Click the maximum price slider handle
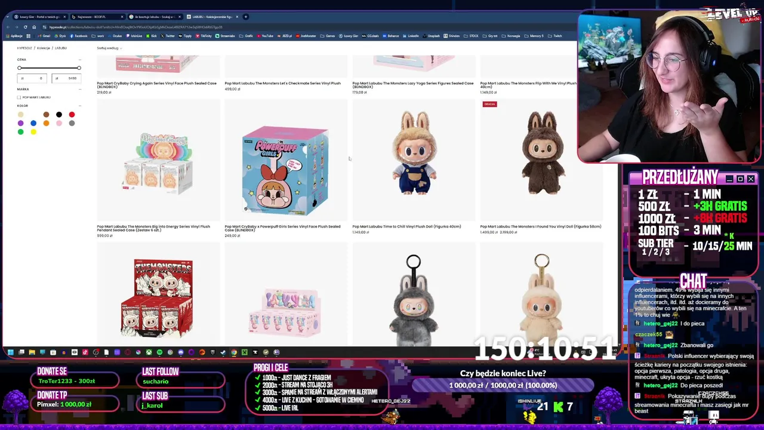 (78, 68)
